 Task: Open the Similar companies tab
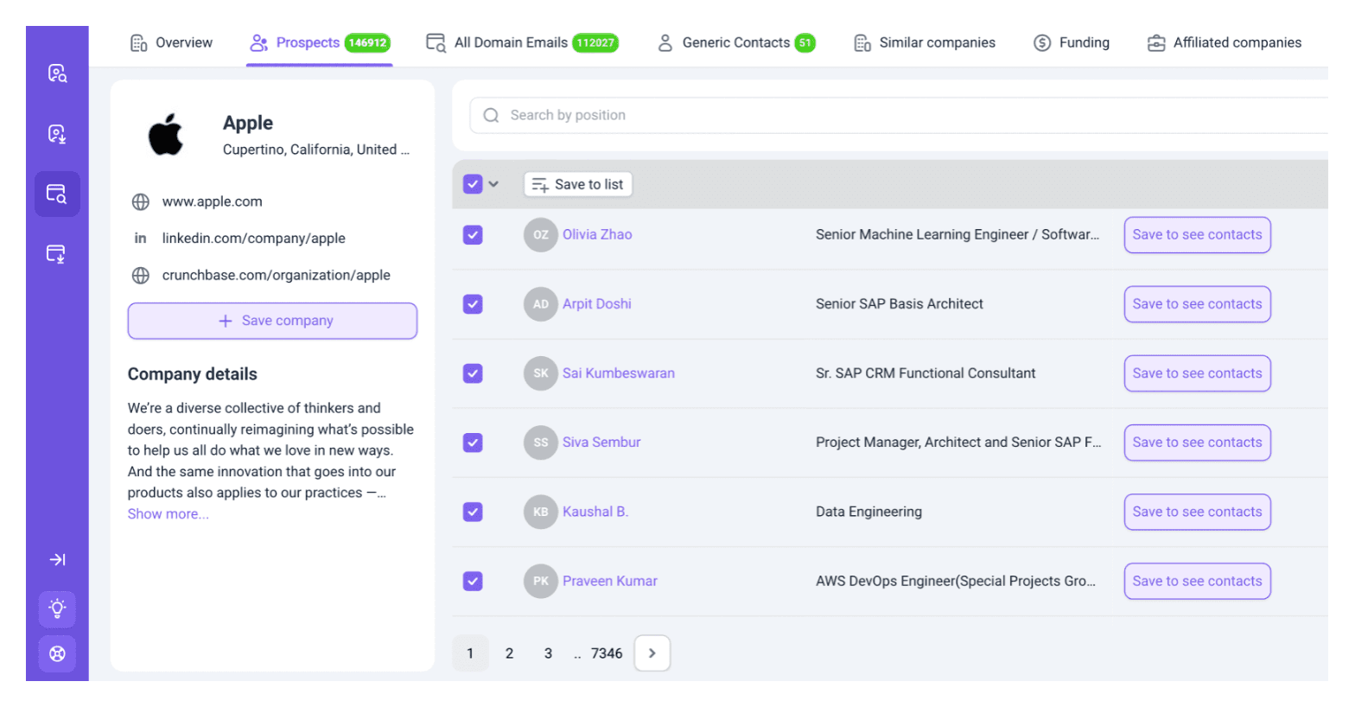[925, 43]
